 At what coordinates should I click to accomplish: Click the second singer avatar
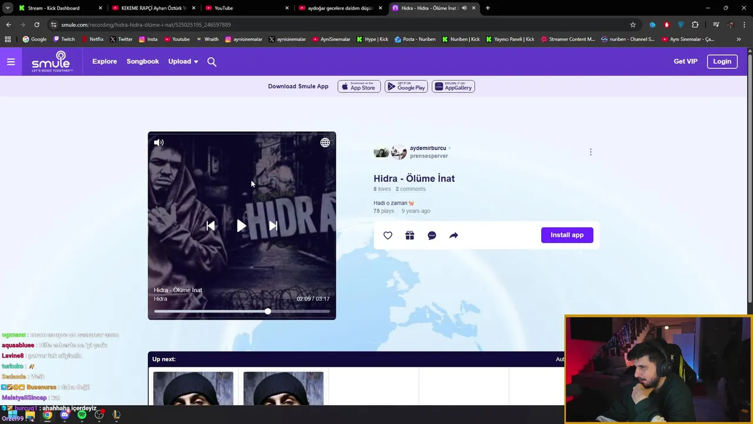pos(399,152)
